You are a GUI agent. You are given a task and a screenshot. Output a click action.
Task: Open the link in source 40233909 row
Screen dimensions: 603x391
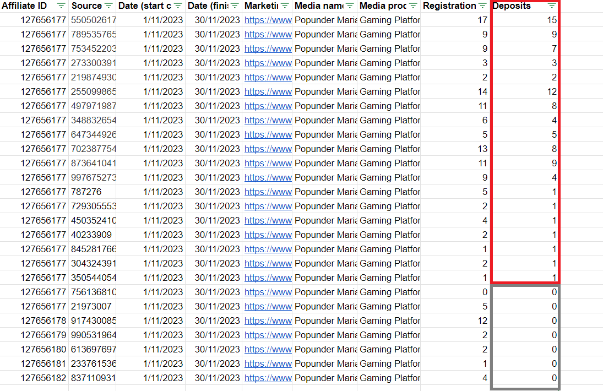tap(268, 235)
